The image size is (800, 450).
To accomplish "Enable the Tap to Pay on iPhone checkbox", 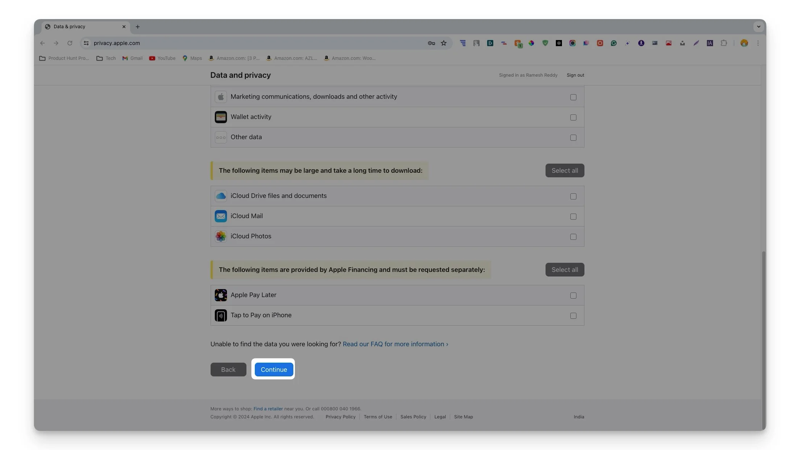I will pos(573,316).
